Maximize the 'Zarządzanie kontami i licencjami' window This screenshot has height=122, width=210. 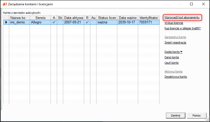[192, 4]
